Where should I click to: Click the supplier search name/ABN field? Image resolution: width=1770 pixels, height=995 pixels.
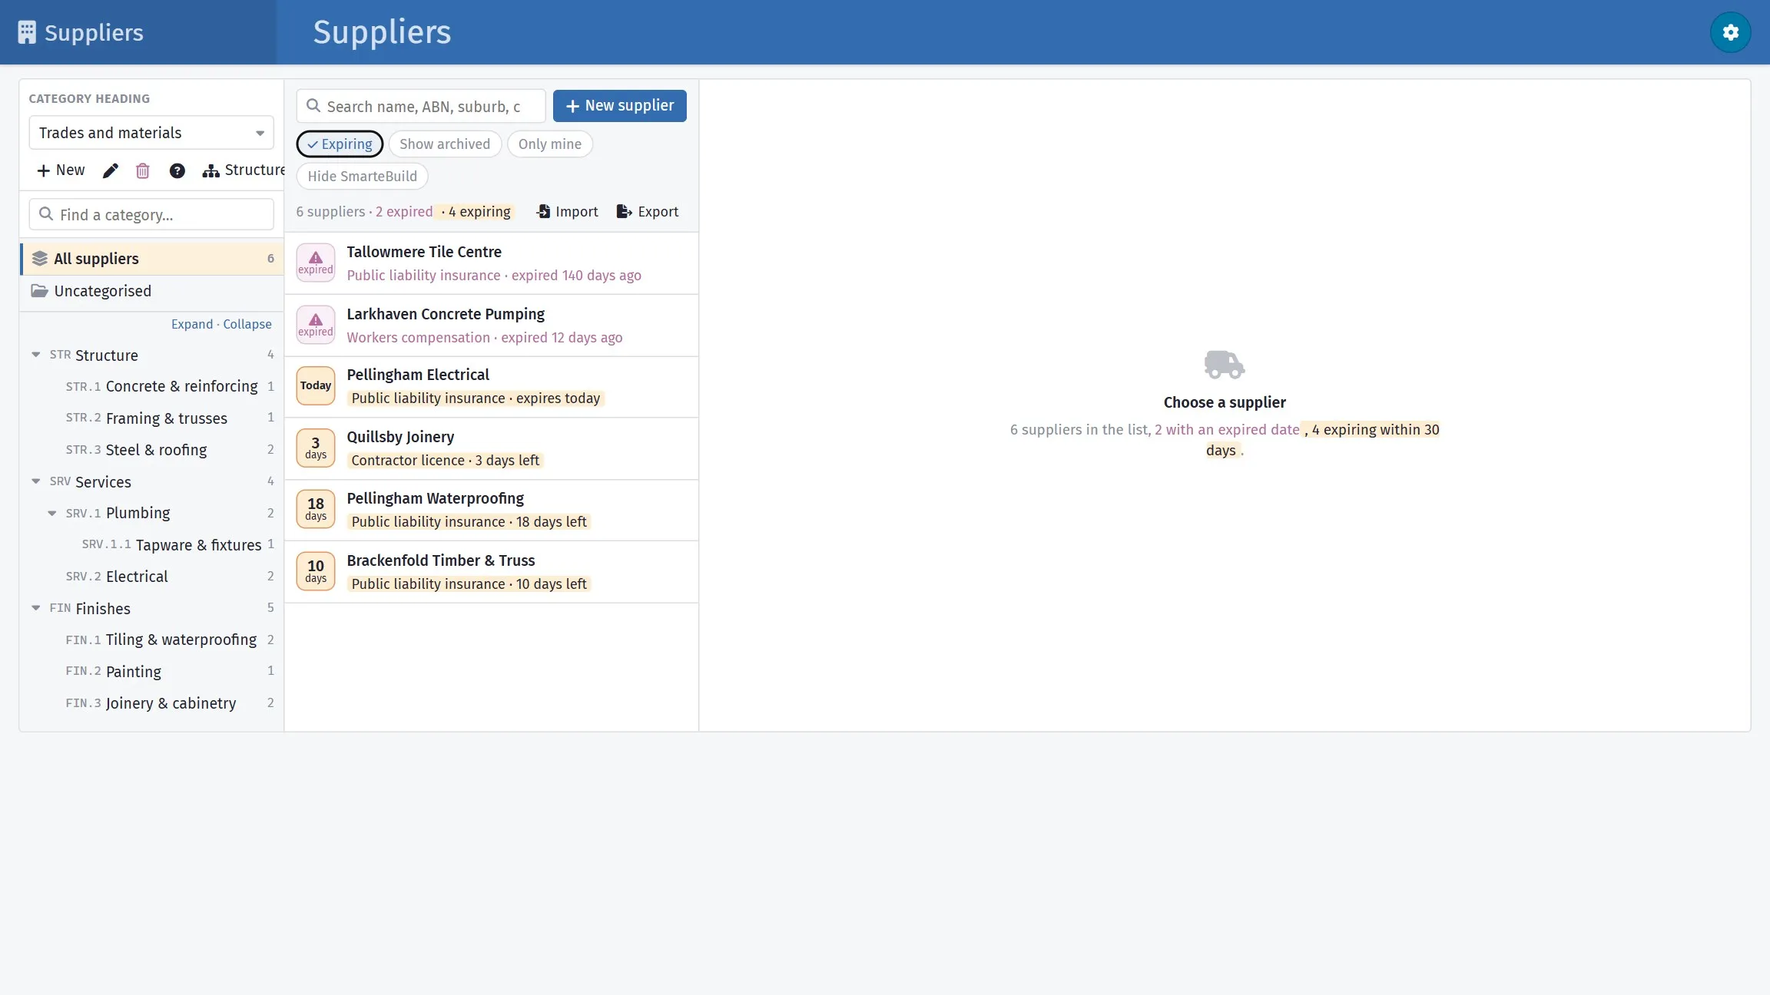421,106
